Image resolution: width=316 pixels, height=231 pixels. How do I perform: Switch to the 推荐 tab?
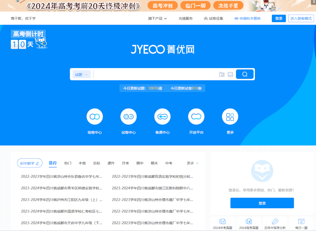coord(53,163)
